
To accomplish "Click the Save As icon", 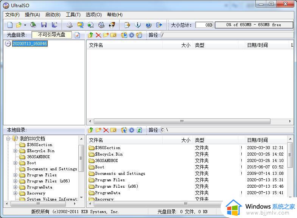I will [x=54, y=25].
